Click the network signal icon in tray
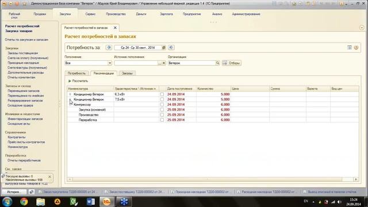 coord(333,202)
